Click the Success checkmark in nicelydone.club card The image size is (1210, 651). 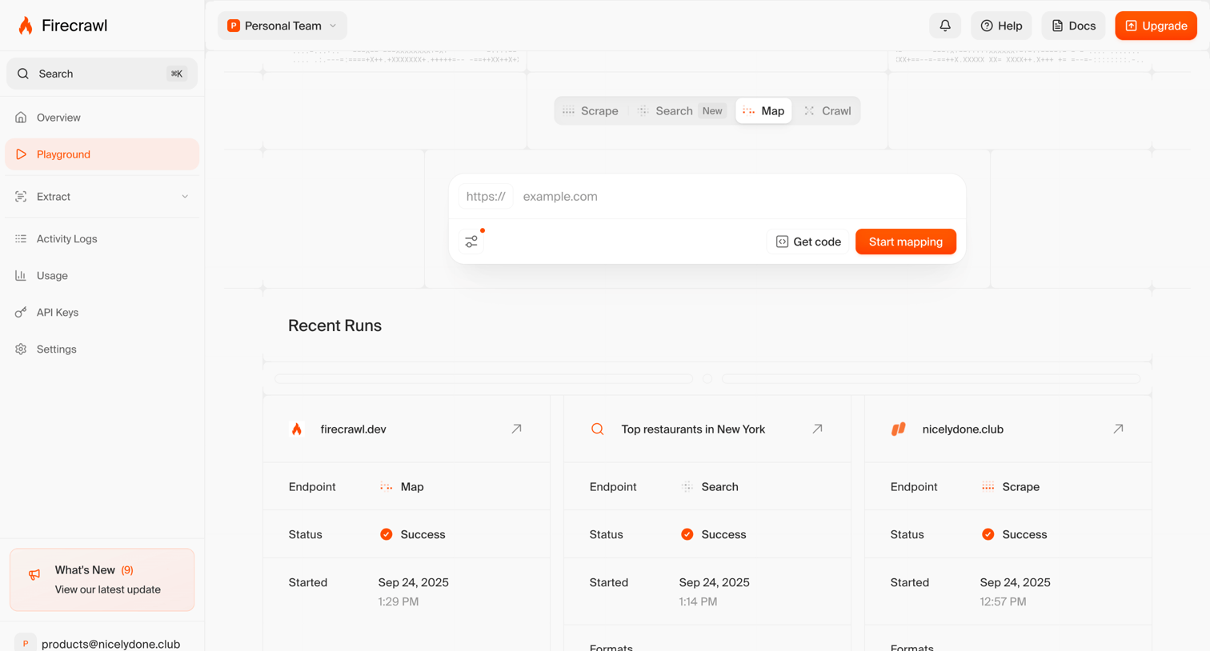(988, 534)
